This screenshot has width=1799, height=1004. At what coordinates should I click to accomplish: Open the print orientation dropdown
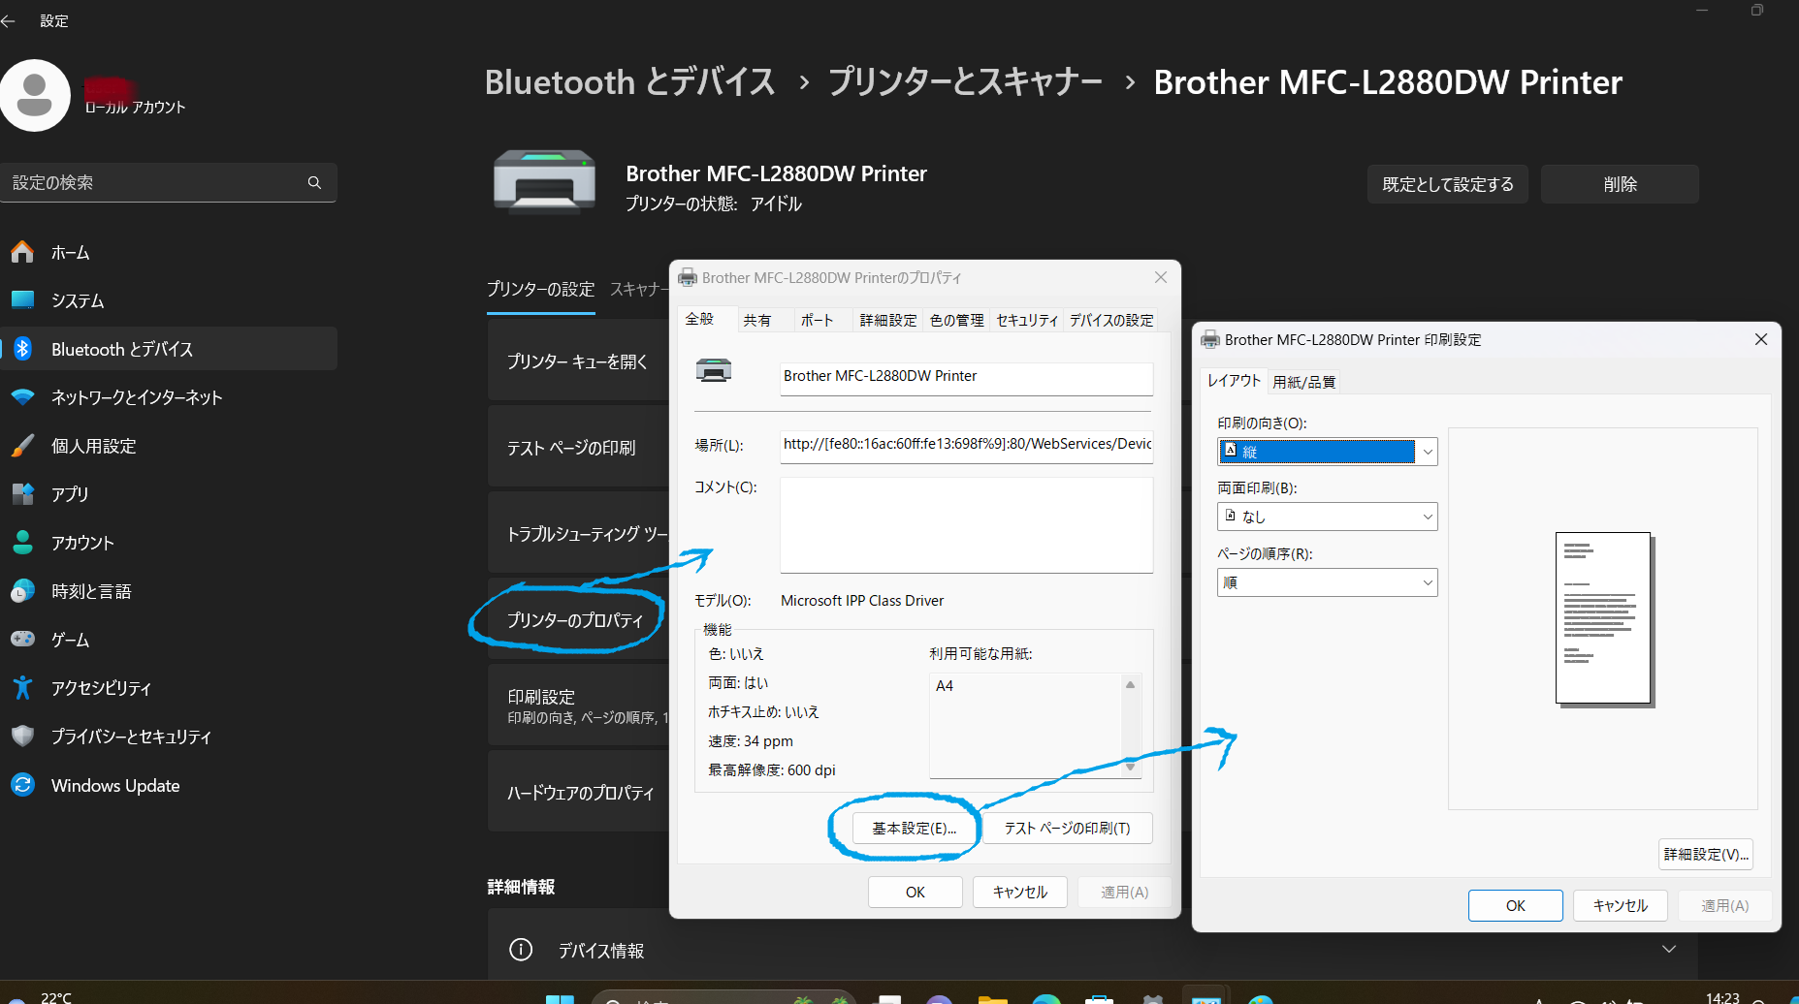click(1326, 452)
